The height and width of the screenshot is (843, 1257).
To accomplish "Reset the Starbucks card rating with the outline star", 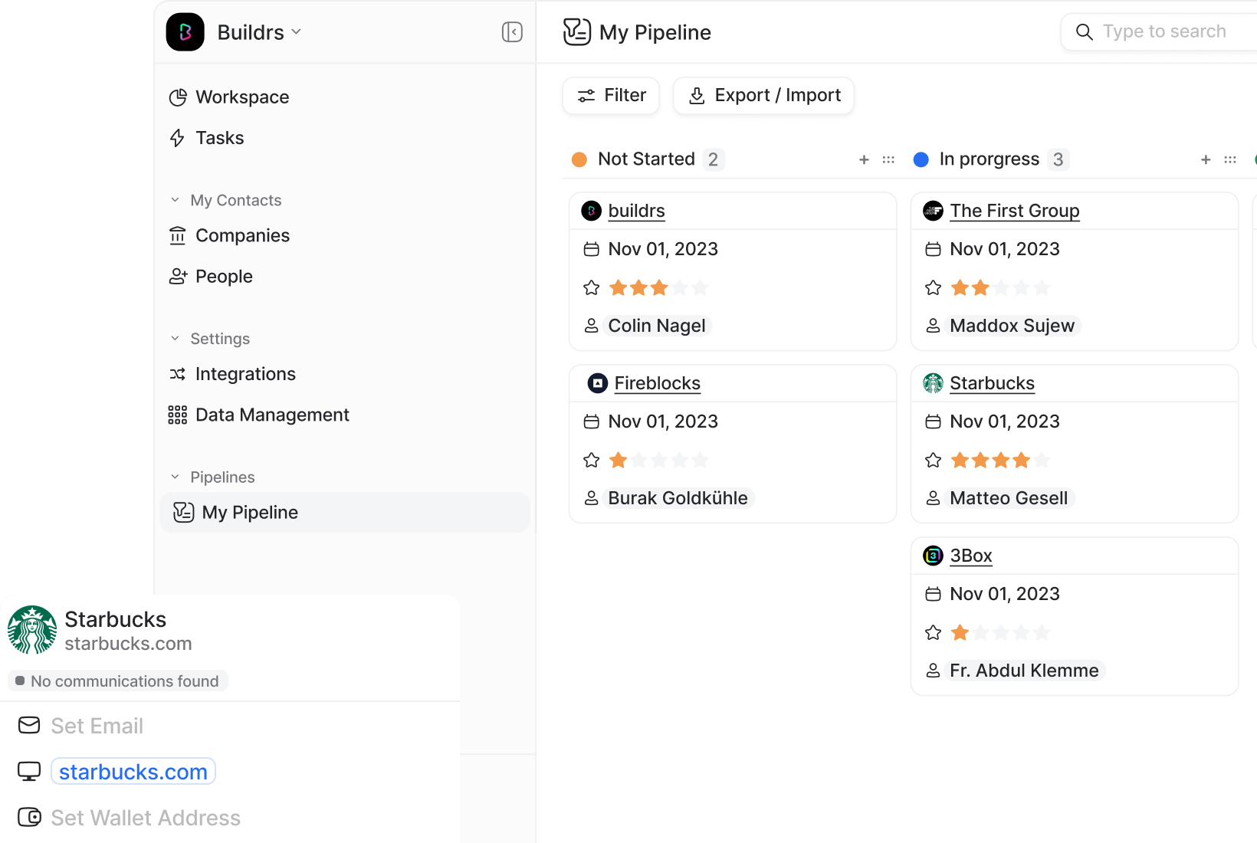I will click(x=933, y=461).
